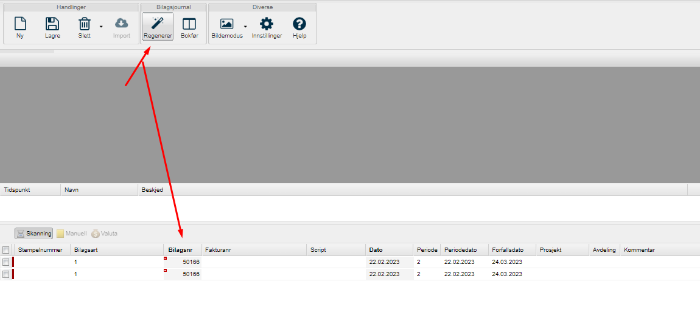Collapse first row's red minus marker
The image size is (700, 318).
point(165,259)
